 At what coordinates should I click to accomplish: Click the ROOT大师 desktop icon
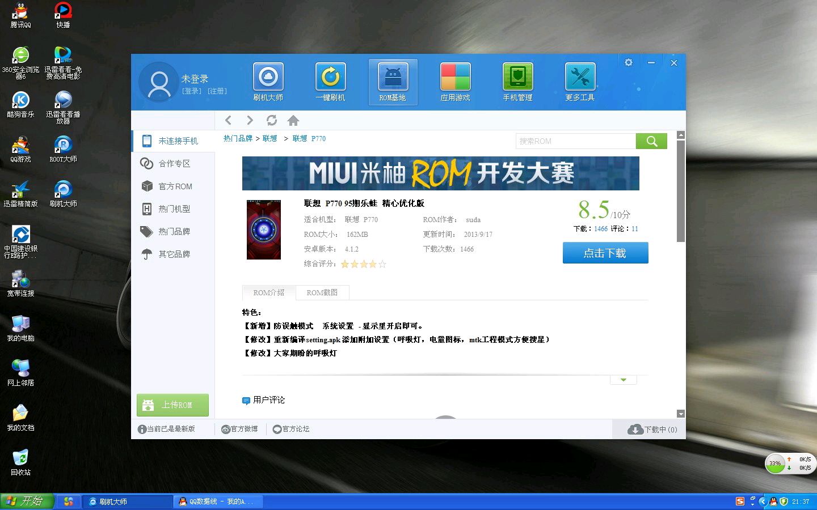click(63, 149)
